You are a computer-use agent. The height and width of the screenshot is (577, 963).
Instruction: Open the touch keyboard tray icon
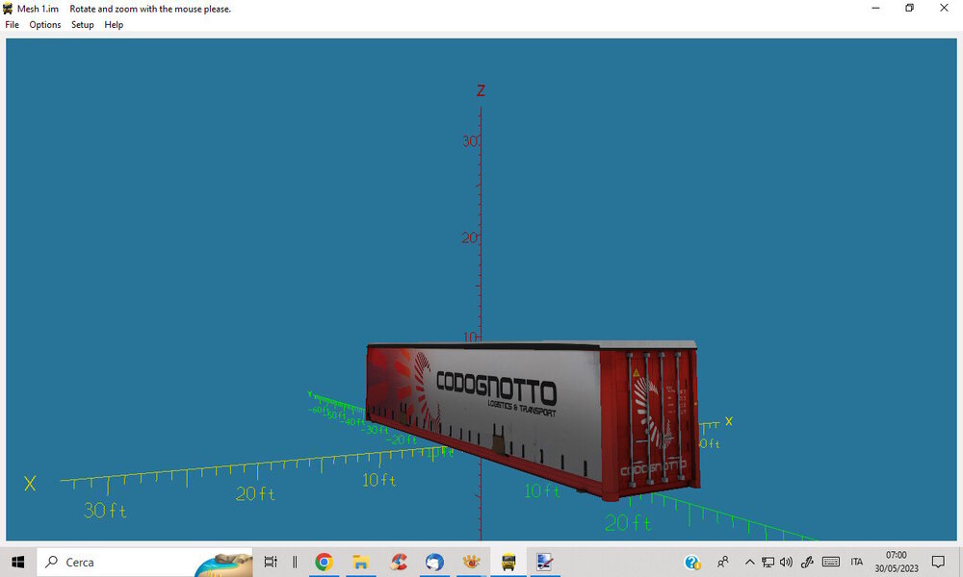tap(830, 562)
